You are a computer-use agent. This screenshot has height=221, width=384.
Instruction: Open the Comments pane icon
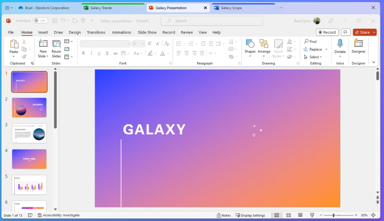click(345, 32)
